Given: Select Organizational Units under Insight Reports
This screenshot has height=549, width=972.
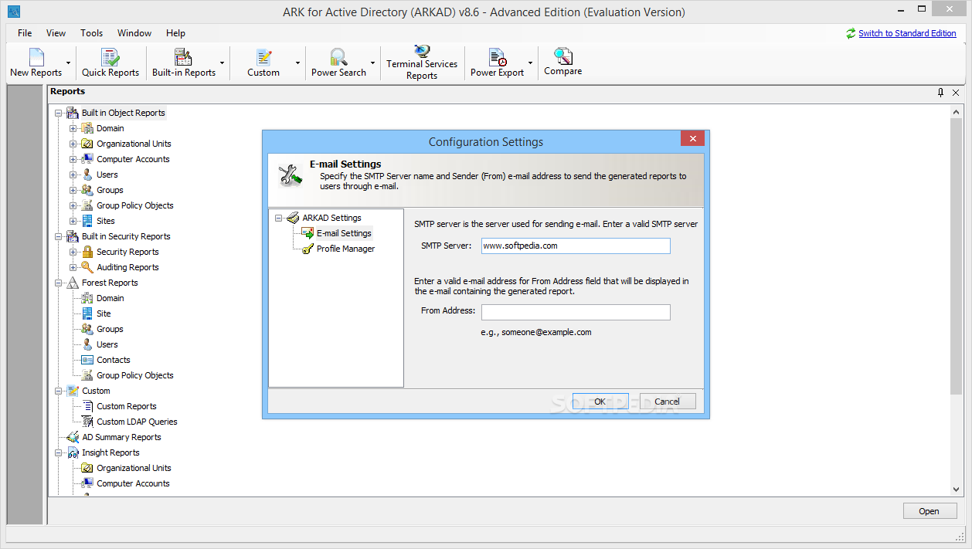Looking at the screenshot, I should point(134,468).
